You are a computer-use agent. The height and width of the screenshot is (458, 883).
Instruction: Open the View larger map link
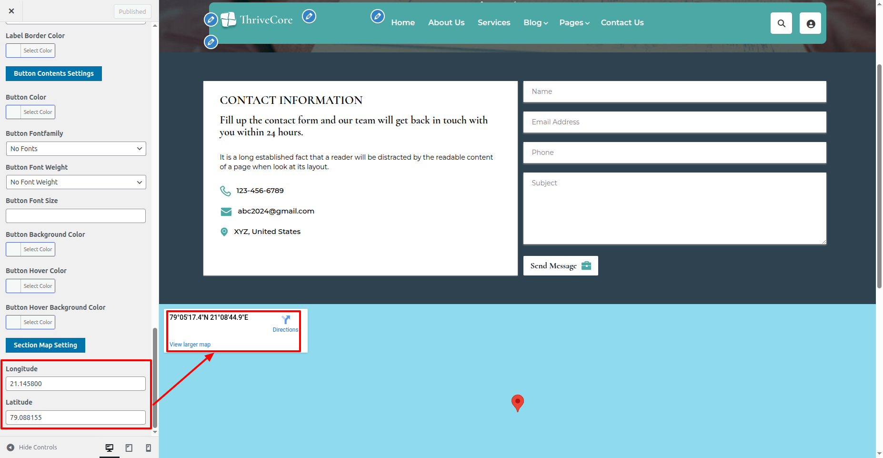(x=190, y=345)
